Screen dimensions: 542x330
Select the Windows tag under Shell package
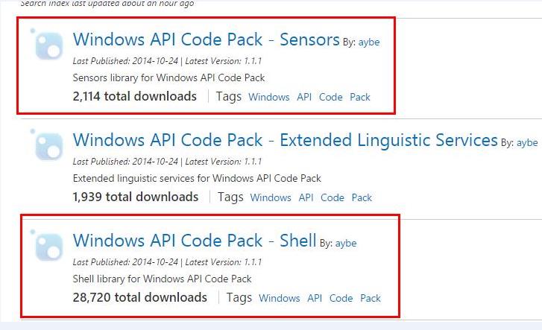click(280, 298)
